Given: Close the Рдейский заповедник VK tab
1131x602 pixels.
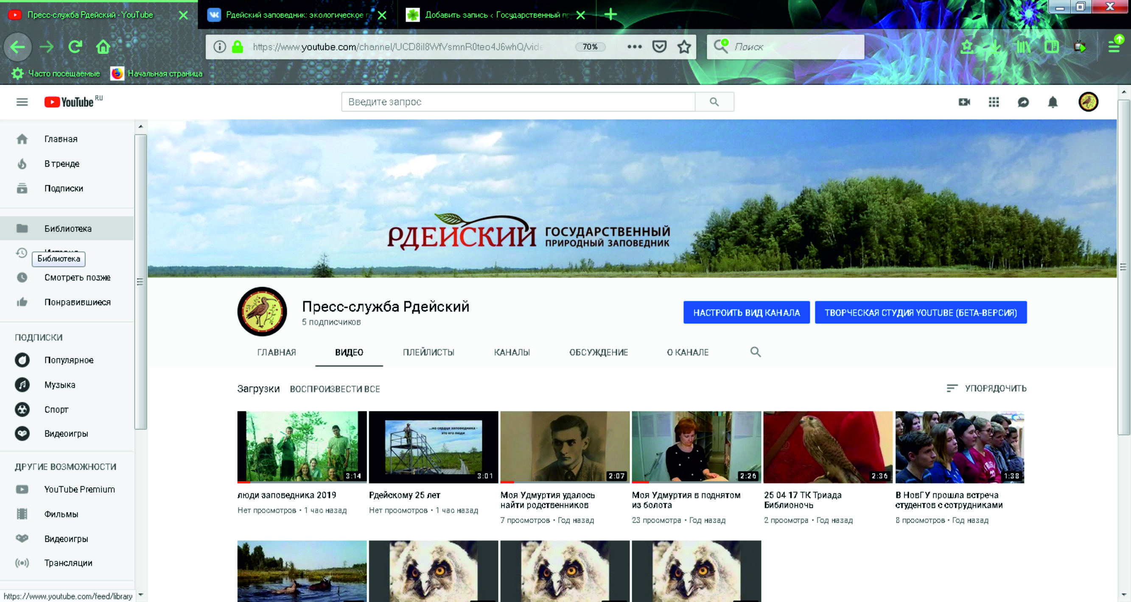Looking at the screenshot, I should pos(382,15).
